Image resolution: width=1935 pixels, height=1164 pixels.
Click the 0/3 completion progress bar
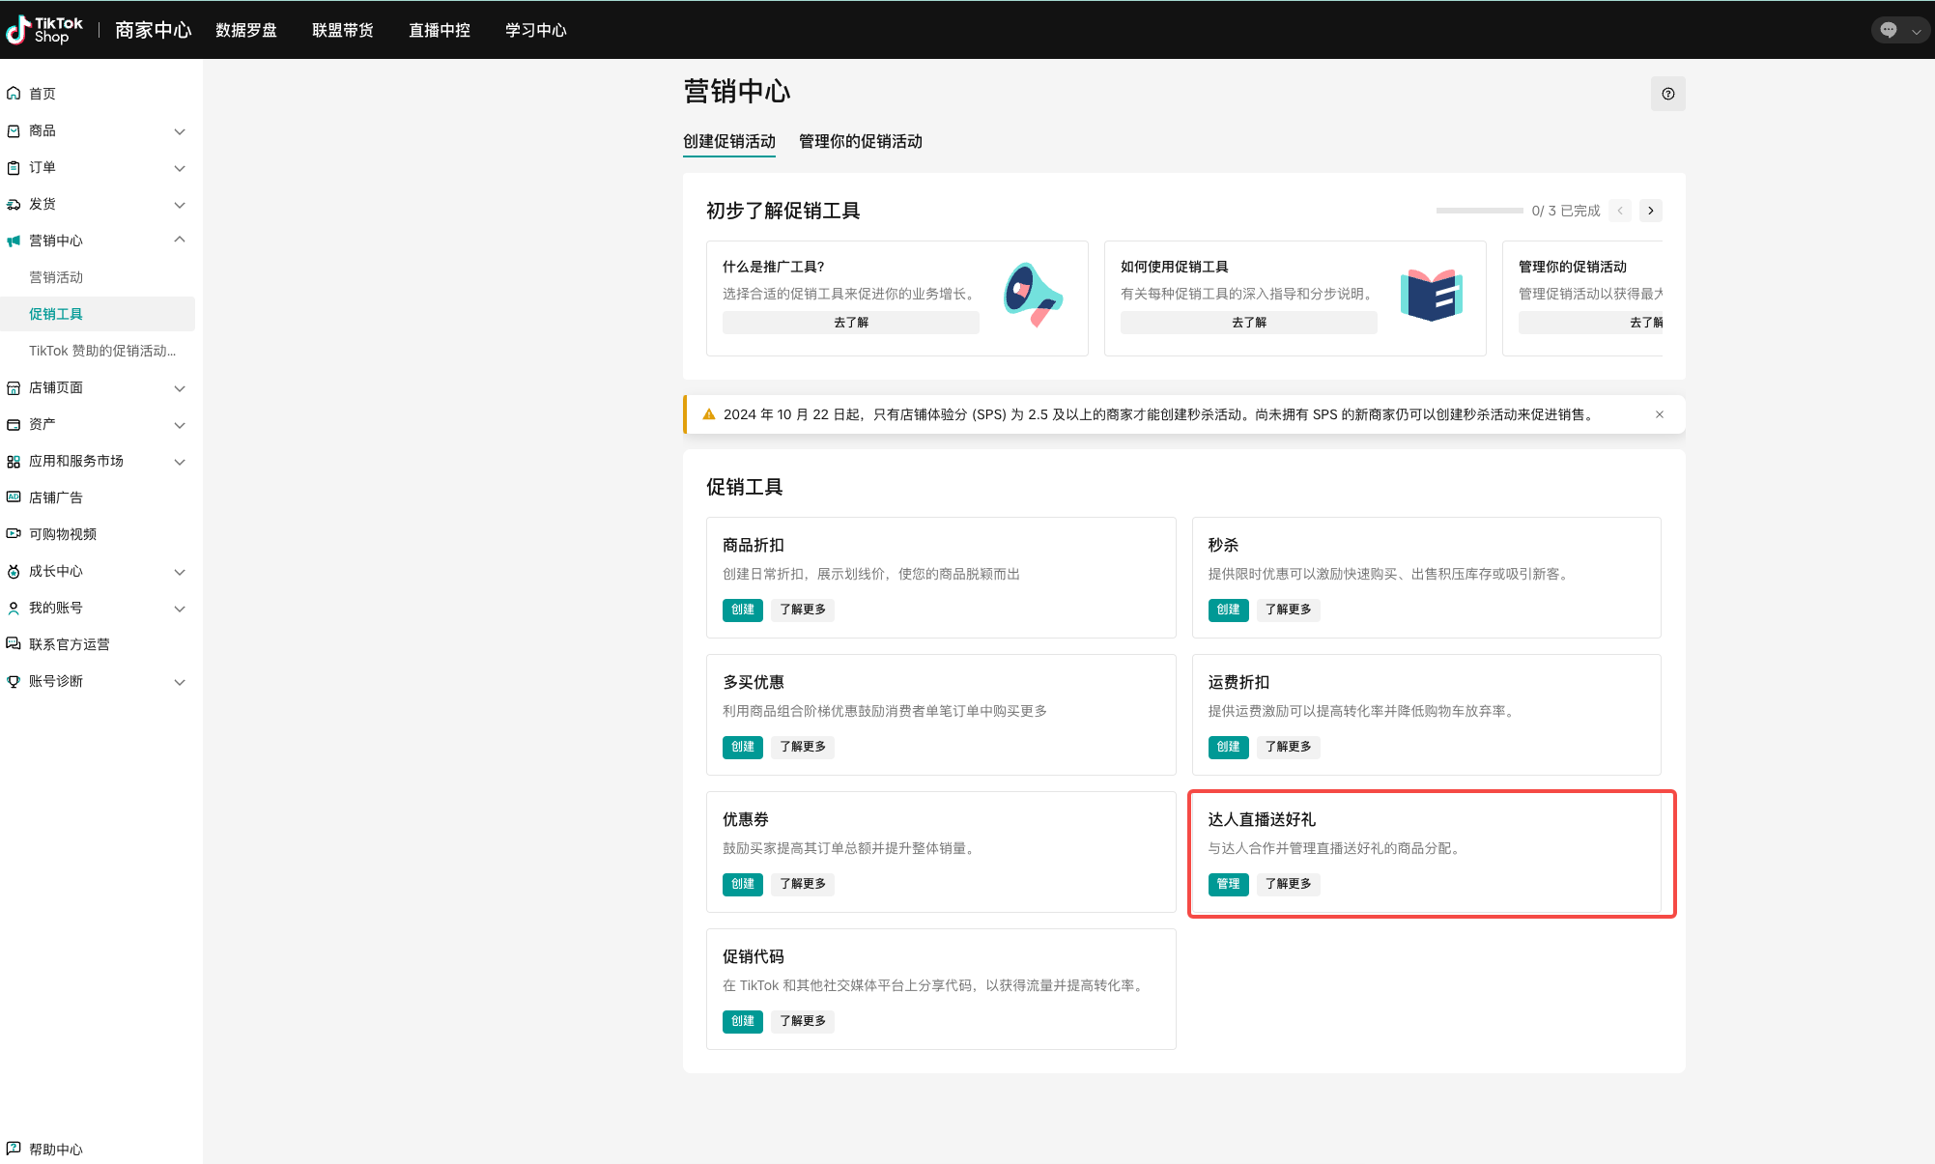tap(1479, 211)
